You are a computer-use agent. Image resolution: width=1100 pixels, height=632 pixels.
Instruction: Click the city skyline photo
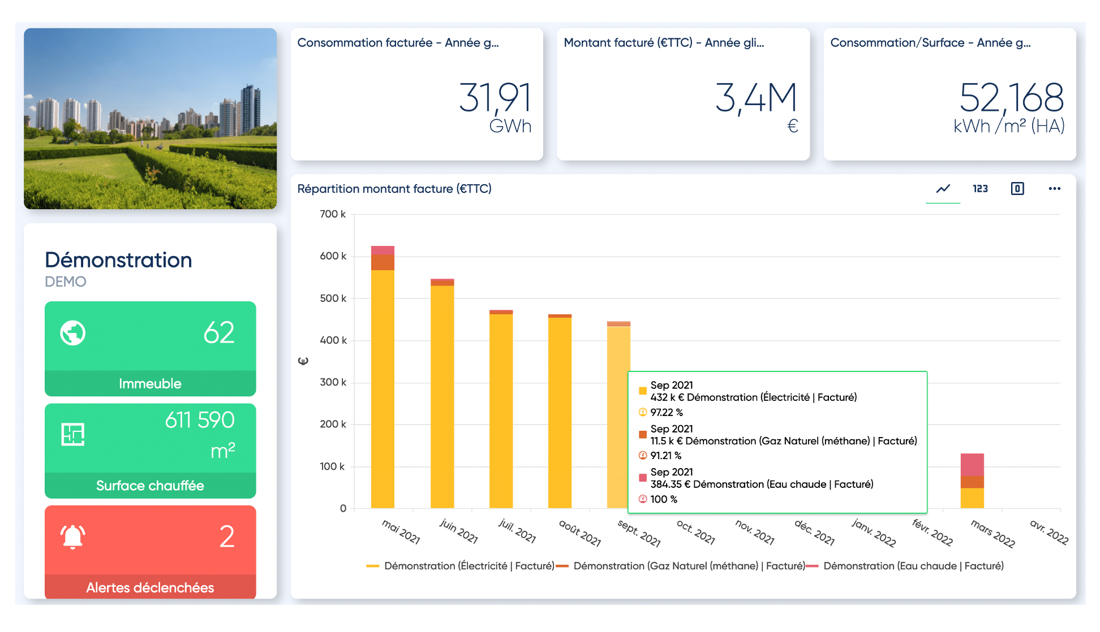point(150,119)
